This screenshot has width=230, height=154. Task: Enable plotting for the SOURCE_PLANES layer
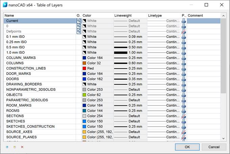[184, 137]
